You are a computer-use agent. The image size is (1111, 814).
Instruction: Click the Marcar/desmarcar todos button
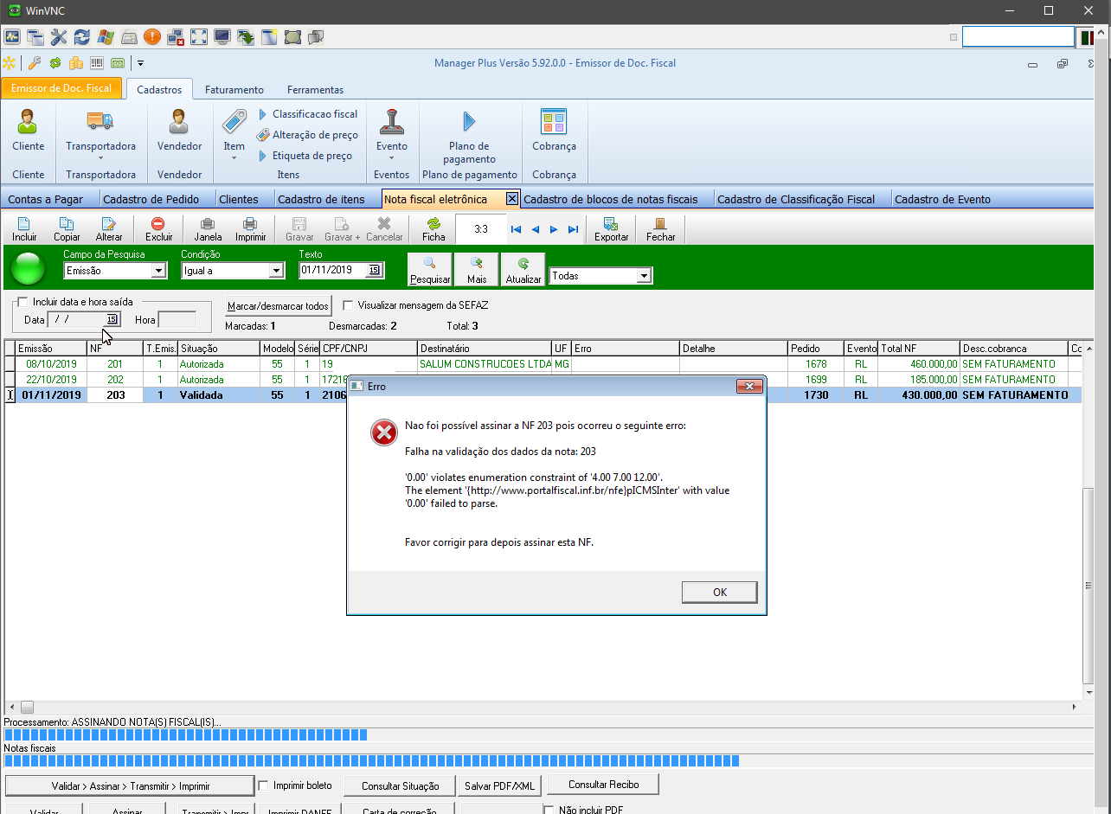[x=278, y=306]
